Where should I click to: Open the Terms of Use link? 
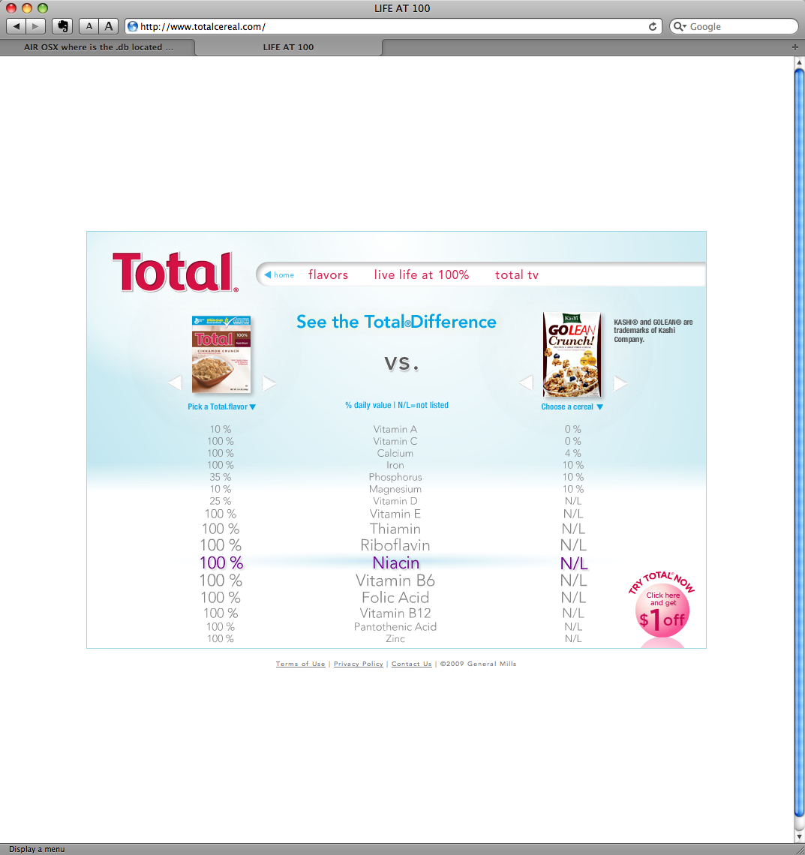301,664
